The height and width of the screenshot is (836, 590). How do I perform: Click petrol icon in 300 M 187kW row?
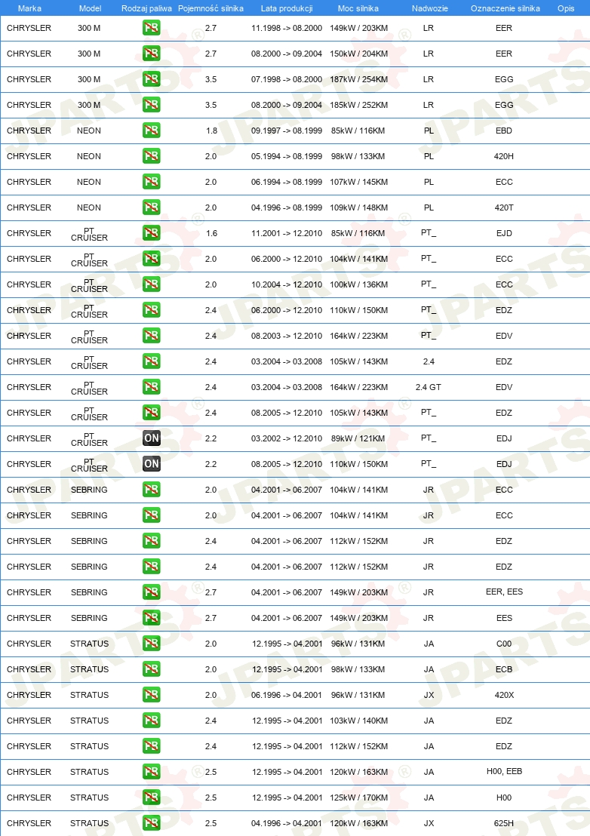point(152,79)
